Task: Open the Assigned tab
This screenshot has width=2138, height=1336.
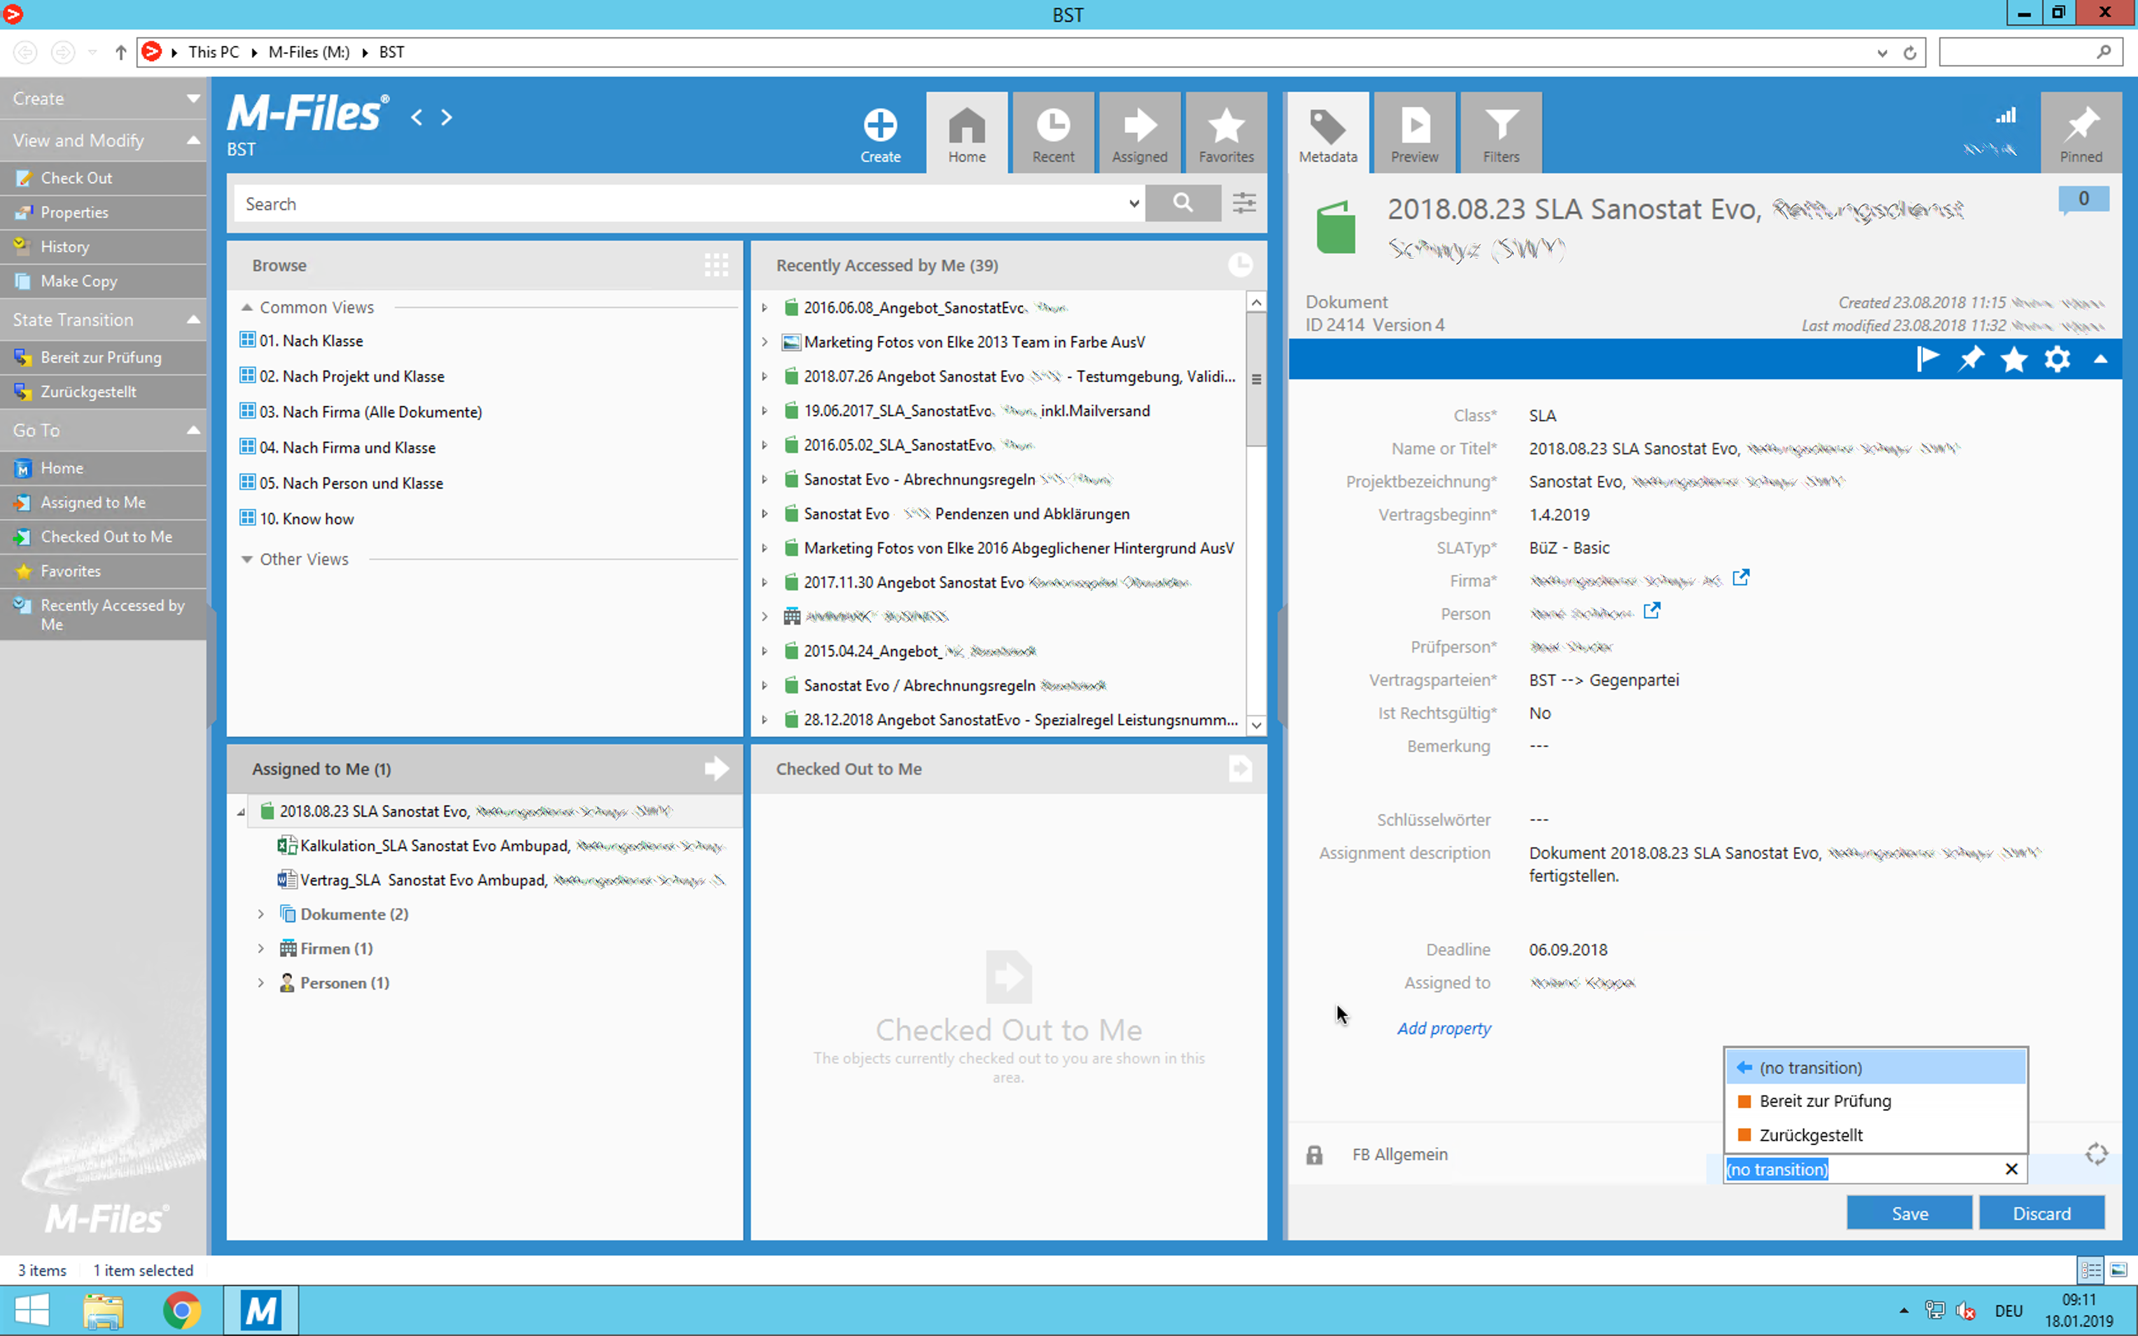Action: pos(1140,134)
